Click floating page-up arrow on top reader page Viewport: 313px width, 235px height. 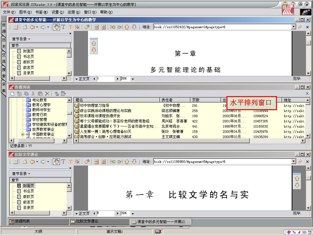(x=94, y=43)
